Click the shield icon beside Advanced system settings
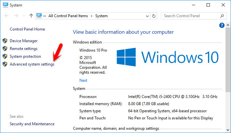 click(x=5, y=64)
